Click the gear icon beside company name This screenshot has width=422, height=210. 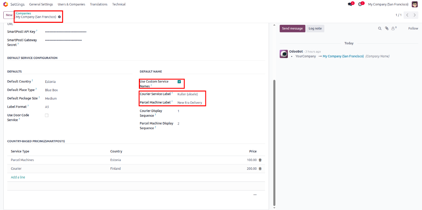pyautogui.click(x=59, y=17)
